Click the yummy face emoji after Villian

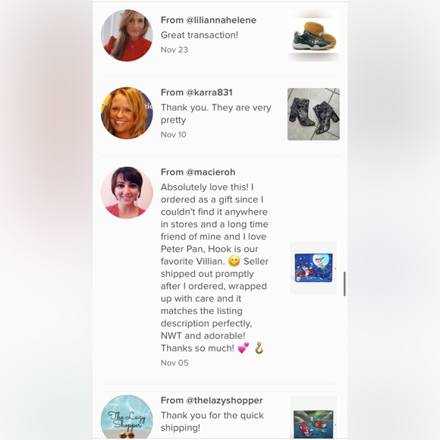(x=234, y=261)
